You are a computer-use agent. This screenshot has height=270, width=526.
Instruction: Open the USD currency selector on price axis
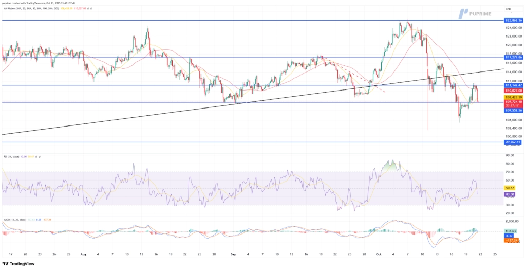pyautogui.click(x=509, y=9)
